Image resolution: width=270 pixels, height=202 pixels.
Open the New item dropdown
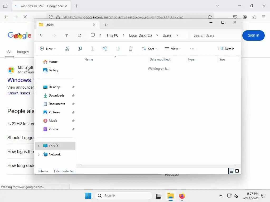click(x=48, y=49)
